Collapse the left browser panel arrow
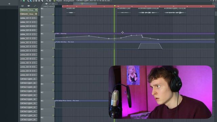The height and width of the screenshot is (122, 217). (x=9, y=4)
